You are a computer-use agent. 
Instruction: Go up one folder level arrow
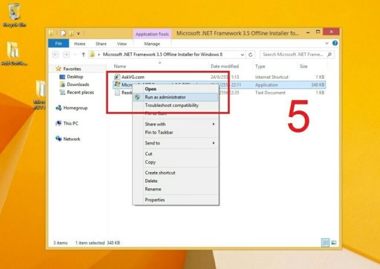point(83,55)
